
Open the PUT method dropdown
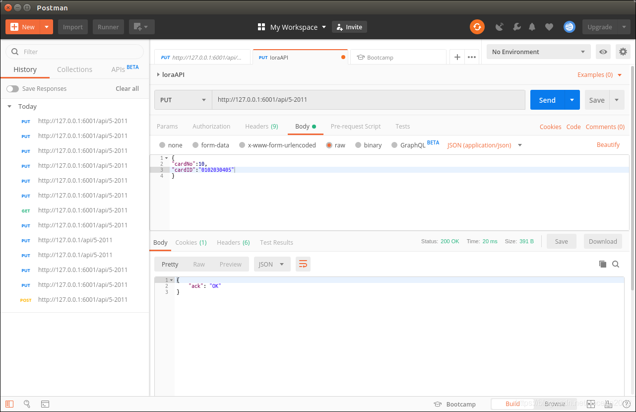(183, 100)
